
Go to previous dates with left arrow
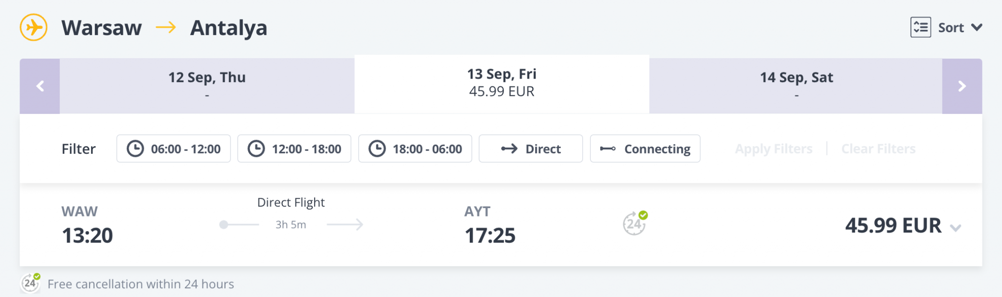tap(40, 86)
